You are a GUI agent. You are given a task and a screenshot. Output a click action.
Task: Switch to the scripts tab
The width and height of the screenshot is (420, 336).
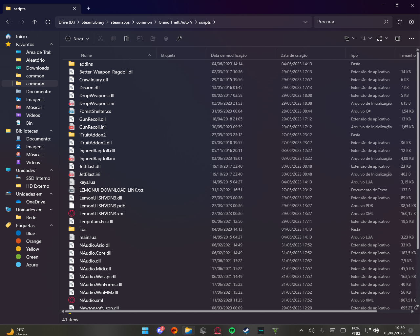point(41,9)
